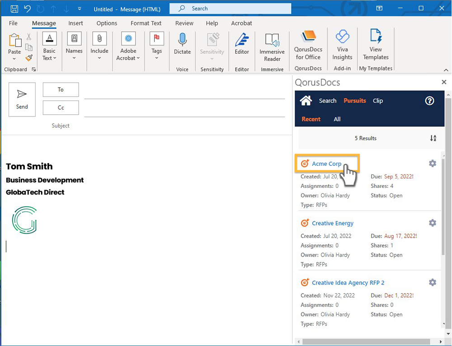Screen dimensions: 452x346
Task: Click the Creative Energy target icon
Action: click(305, 223)
